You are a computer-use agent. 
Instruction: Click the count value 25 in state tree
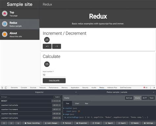point(79,111)
